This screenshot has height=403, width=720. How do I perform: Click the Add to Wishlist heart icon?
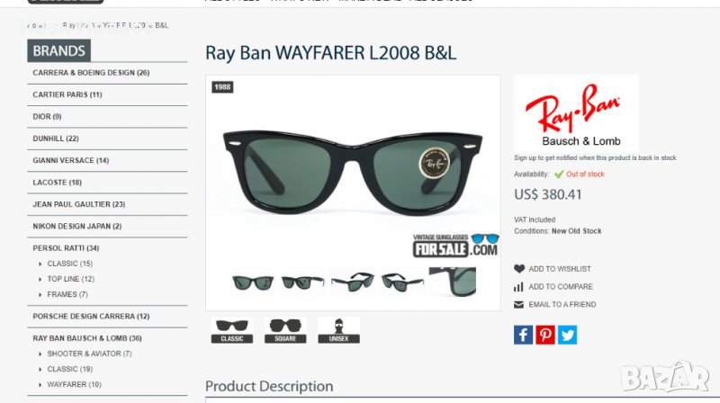pos(519,269)
